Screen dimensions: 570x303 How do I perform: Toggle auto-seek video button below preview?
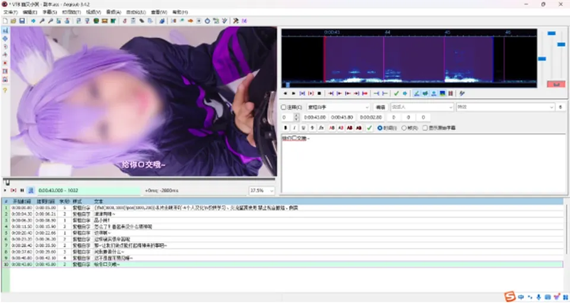[x=31, y=190]
